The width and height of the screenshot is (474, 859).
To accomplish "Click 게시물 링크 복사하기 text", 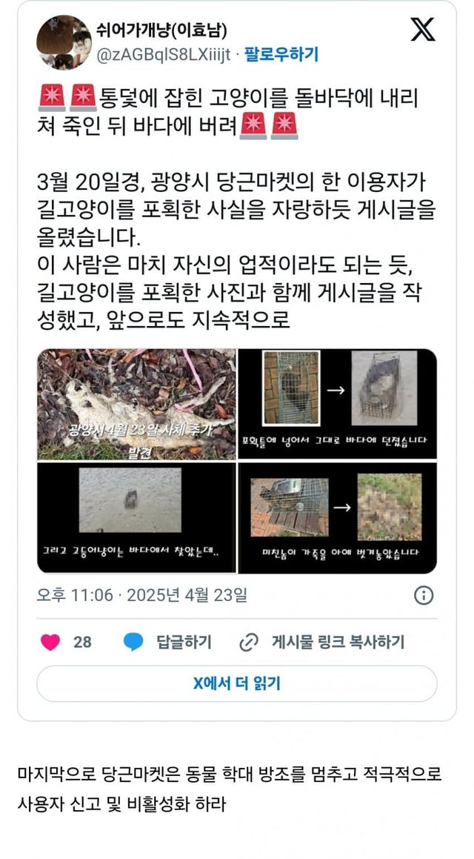I will tap(338, 642).
